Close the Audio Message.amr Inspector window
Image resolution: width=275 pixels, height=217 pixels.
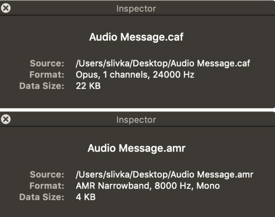6,119
